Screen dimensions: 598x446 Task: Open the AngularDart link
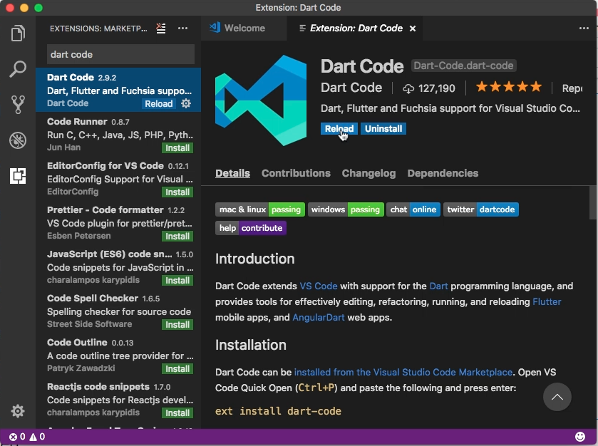click(x=319, y=318)
